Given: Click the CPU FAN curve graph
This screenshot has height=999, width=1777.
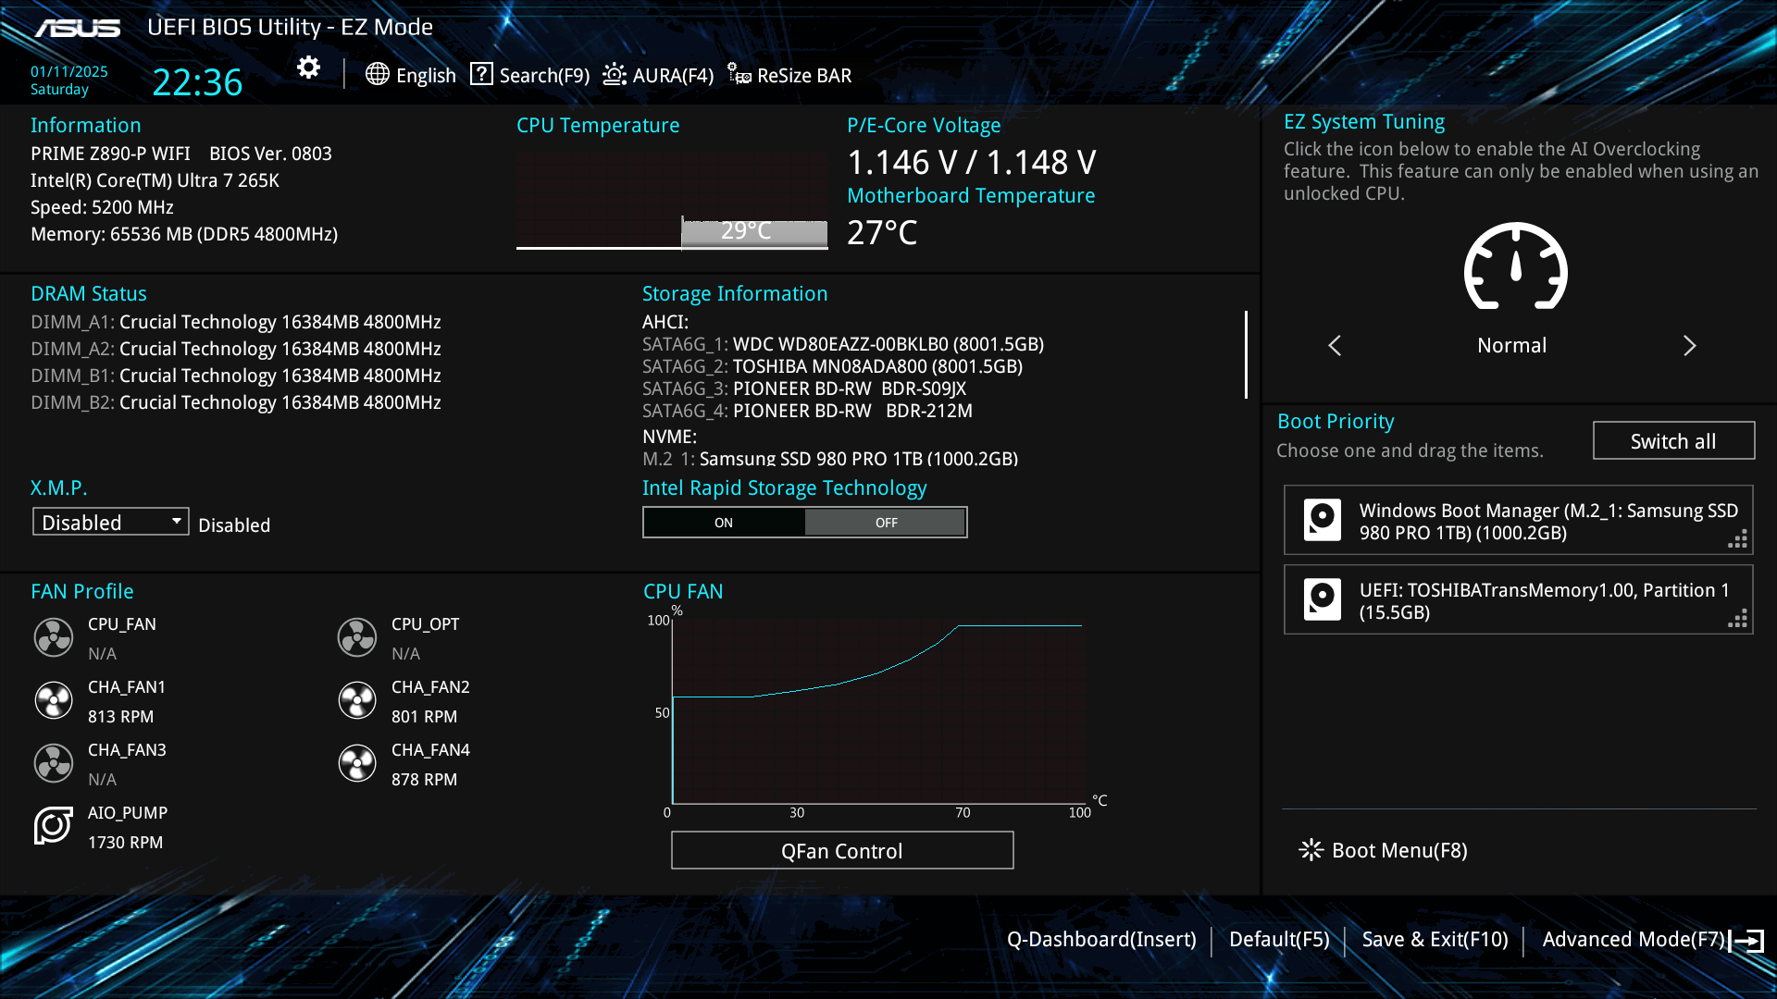Looking at the screenshot, I should (877, 712).
